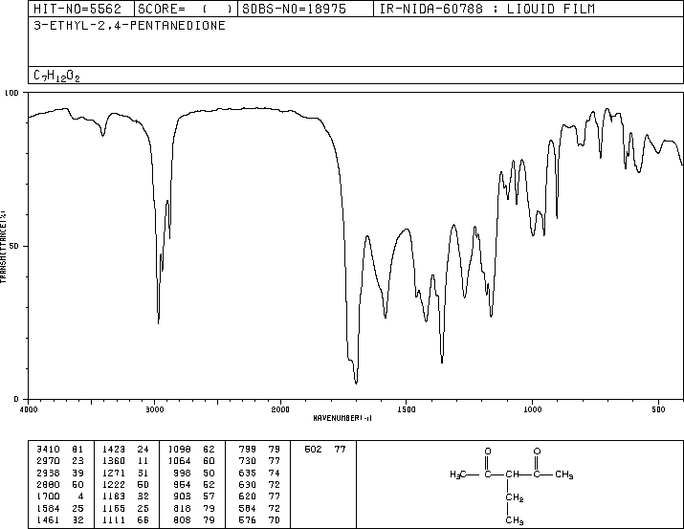Click the 1098 peak table entry
The image size is (684, 529).
(x=191, y=450)
